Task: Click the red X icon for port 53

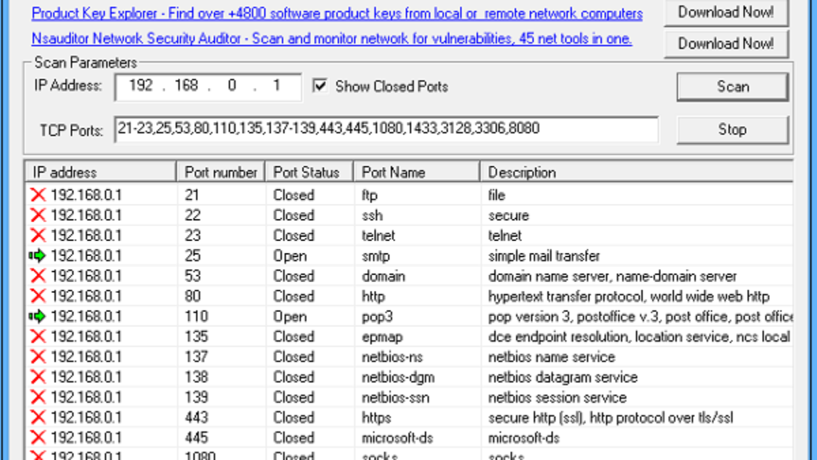Action: (38, 277)
